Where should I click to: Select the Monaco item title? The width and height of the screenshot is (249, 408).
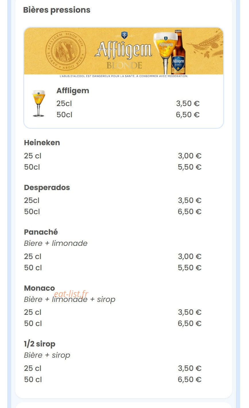tap(39, 288)
